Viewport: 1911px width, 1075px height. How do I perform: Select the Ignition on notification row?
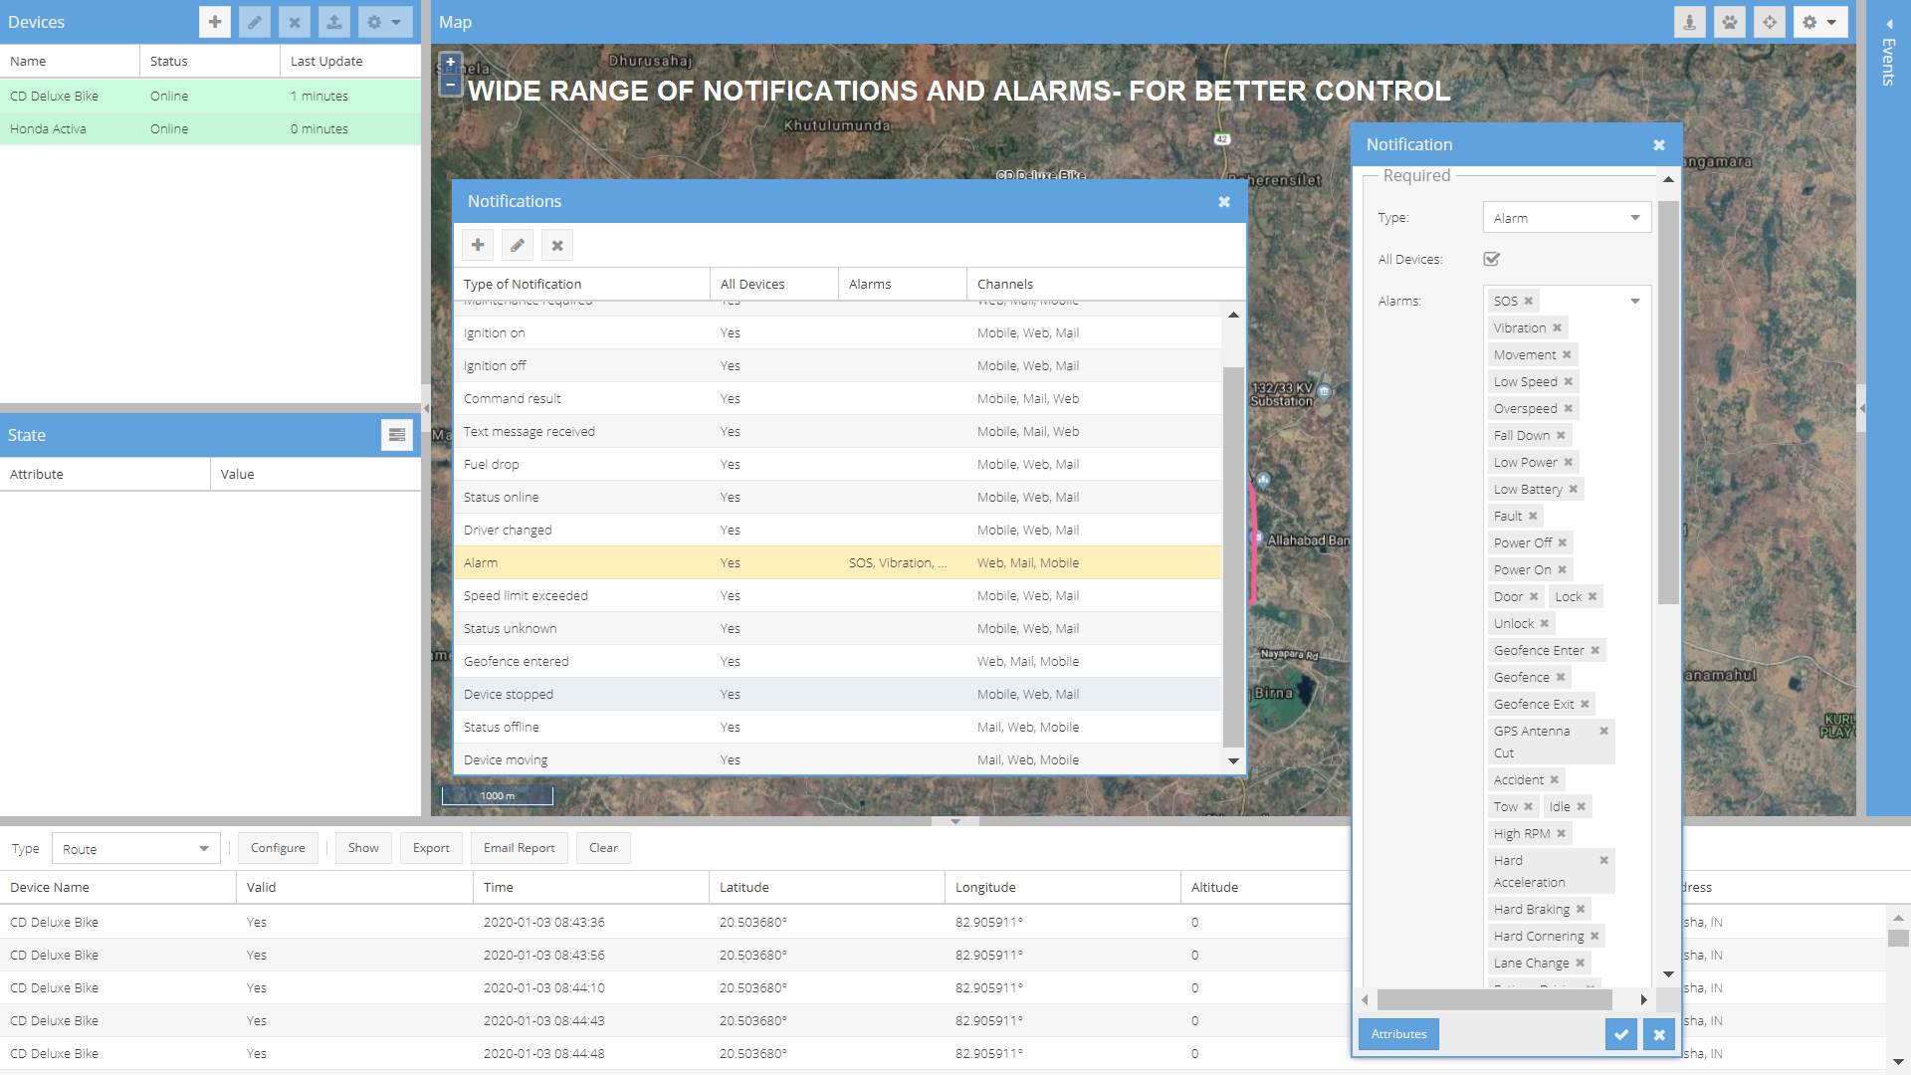pos(837,332)
